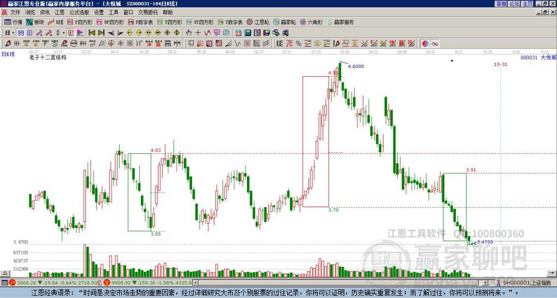
Task: Open the 行情 quotes view
Action: pyautogui.click(x=14, y=22)
